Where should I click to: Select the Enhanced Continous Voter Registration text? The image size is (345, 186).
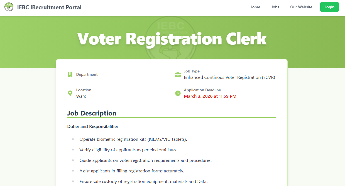coord(229,77)
